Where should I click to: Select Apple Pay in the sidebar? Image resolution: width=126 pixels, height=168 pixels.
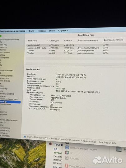click(x=3, y=45)
